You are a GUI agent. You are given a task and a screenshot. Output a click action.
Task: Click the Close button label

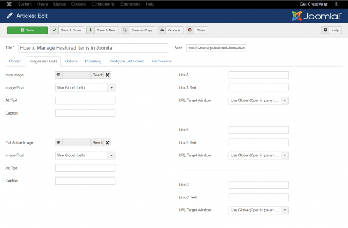click(201, 30)
